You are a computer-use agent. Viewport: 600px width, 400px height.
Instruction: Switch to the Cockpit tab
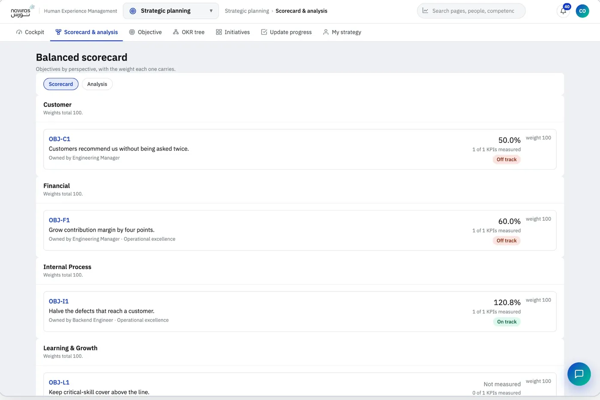[30, 32]
